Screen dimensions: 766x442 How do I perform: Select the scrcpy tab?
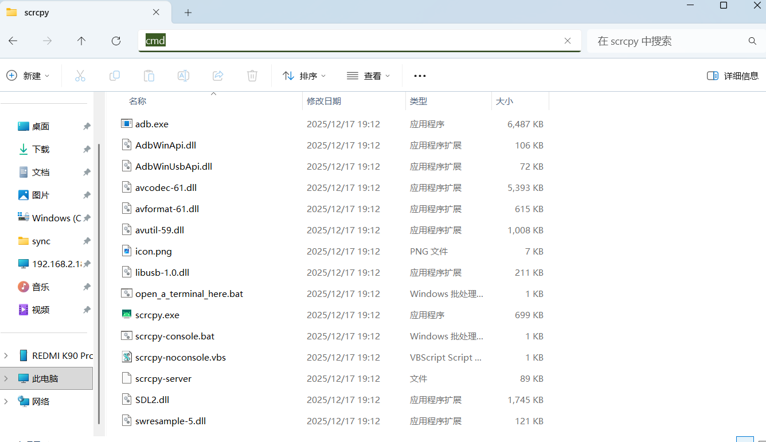coord(85,13)
